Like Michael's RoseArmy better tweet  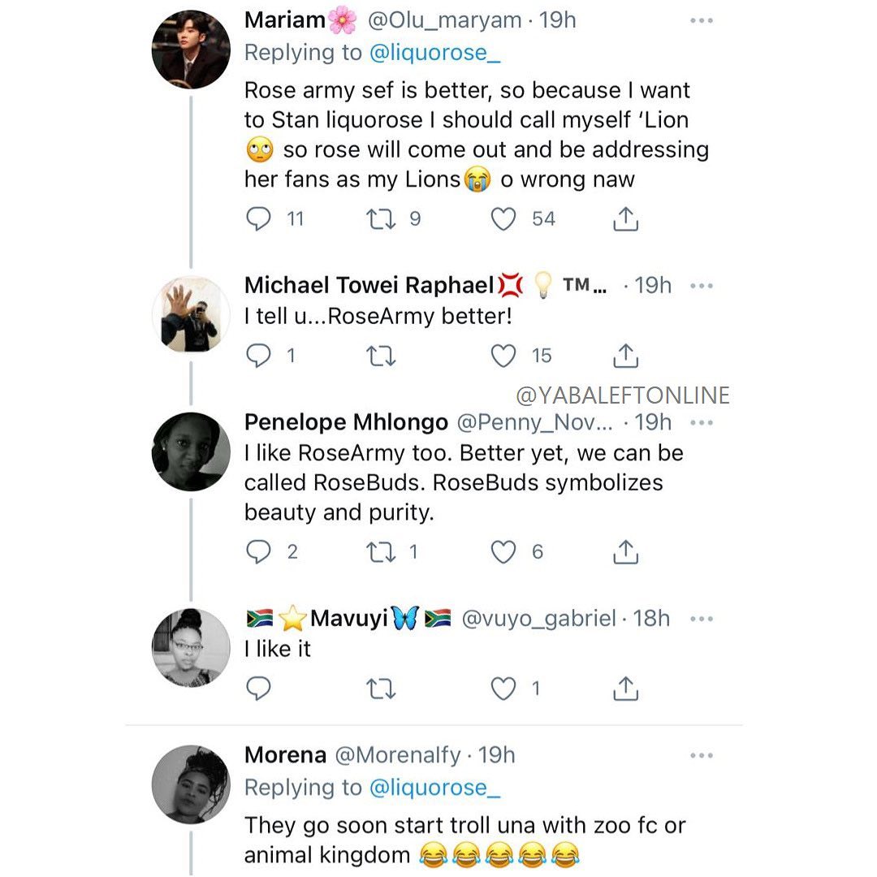coord(504,356)
